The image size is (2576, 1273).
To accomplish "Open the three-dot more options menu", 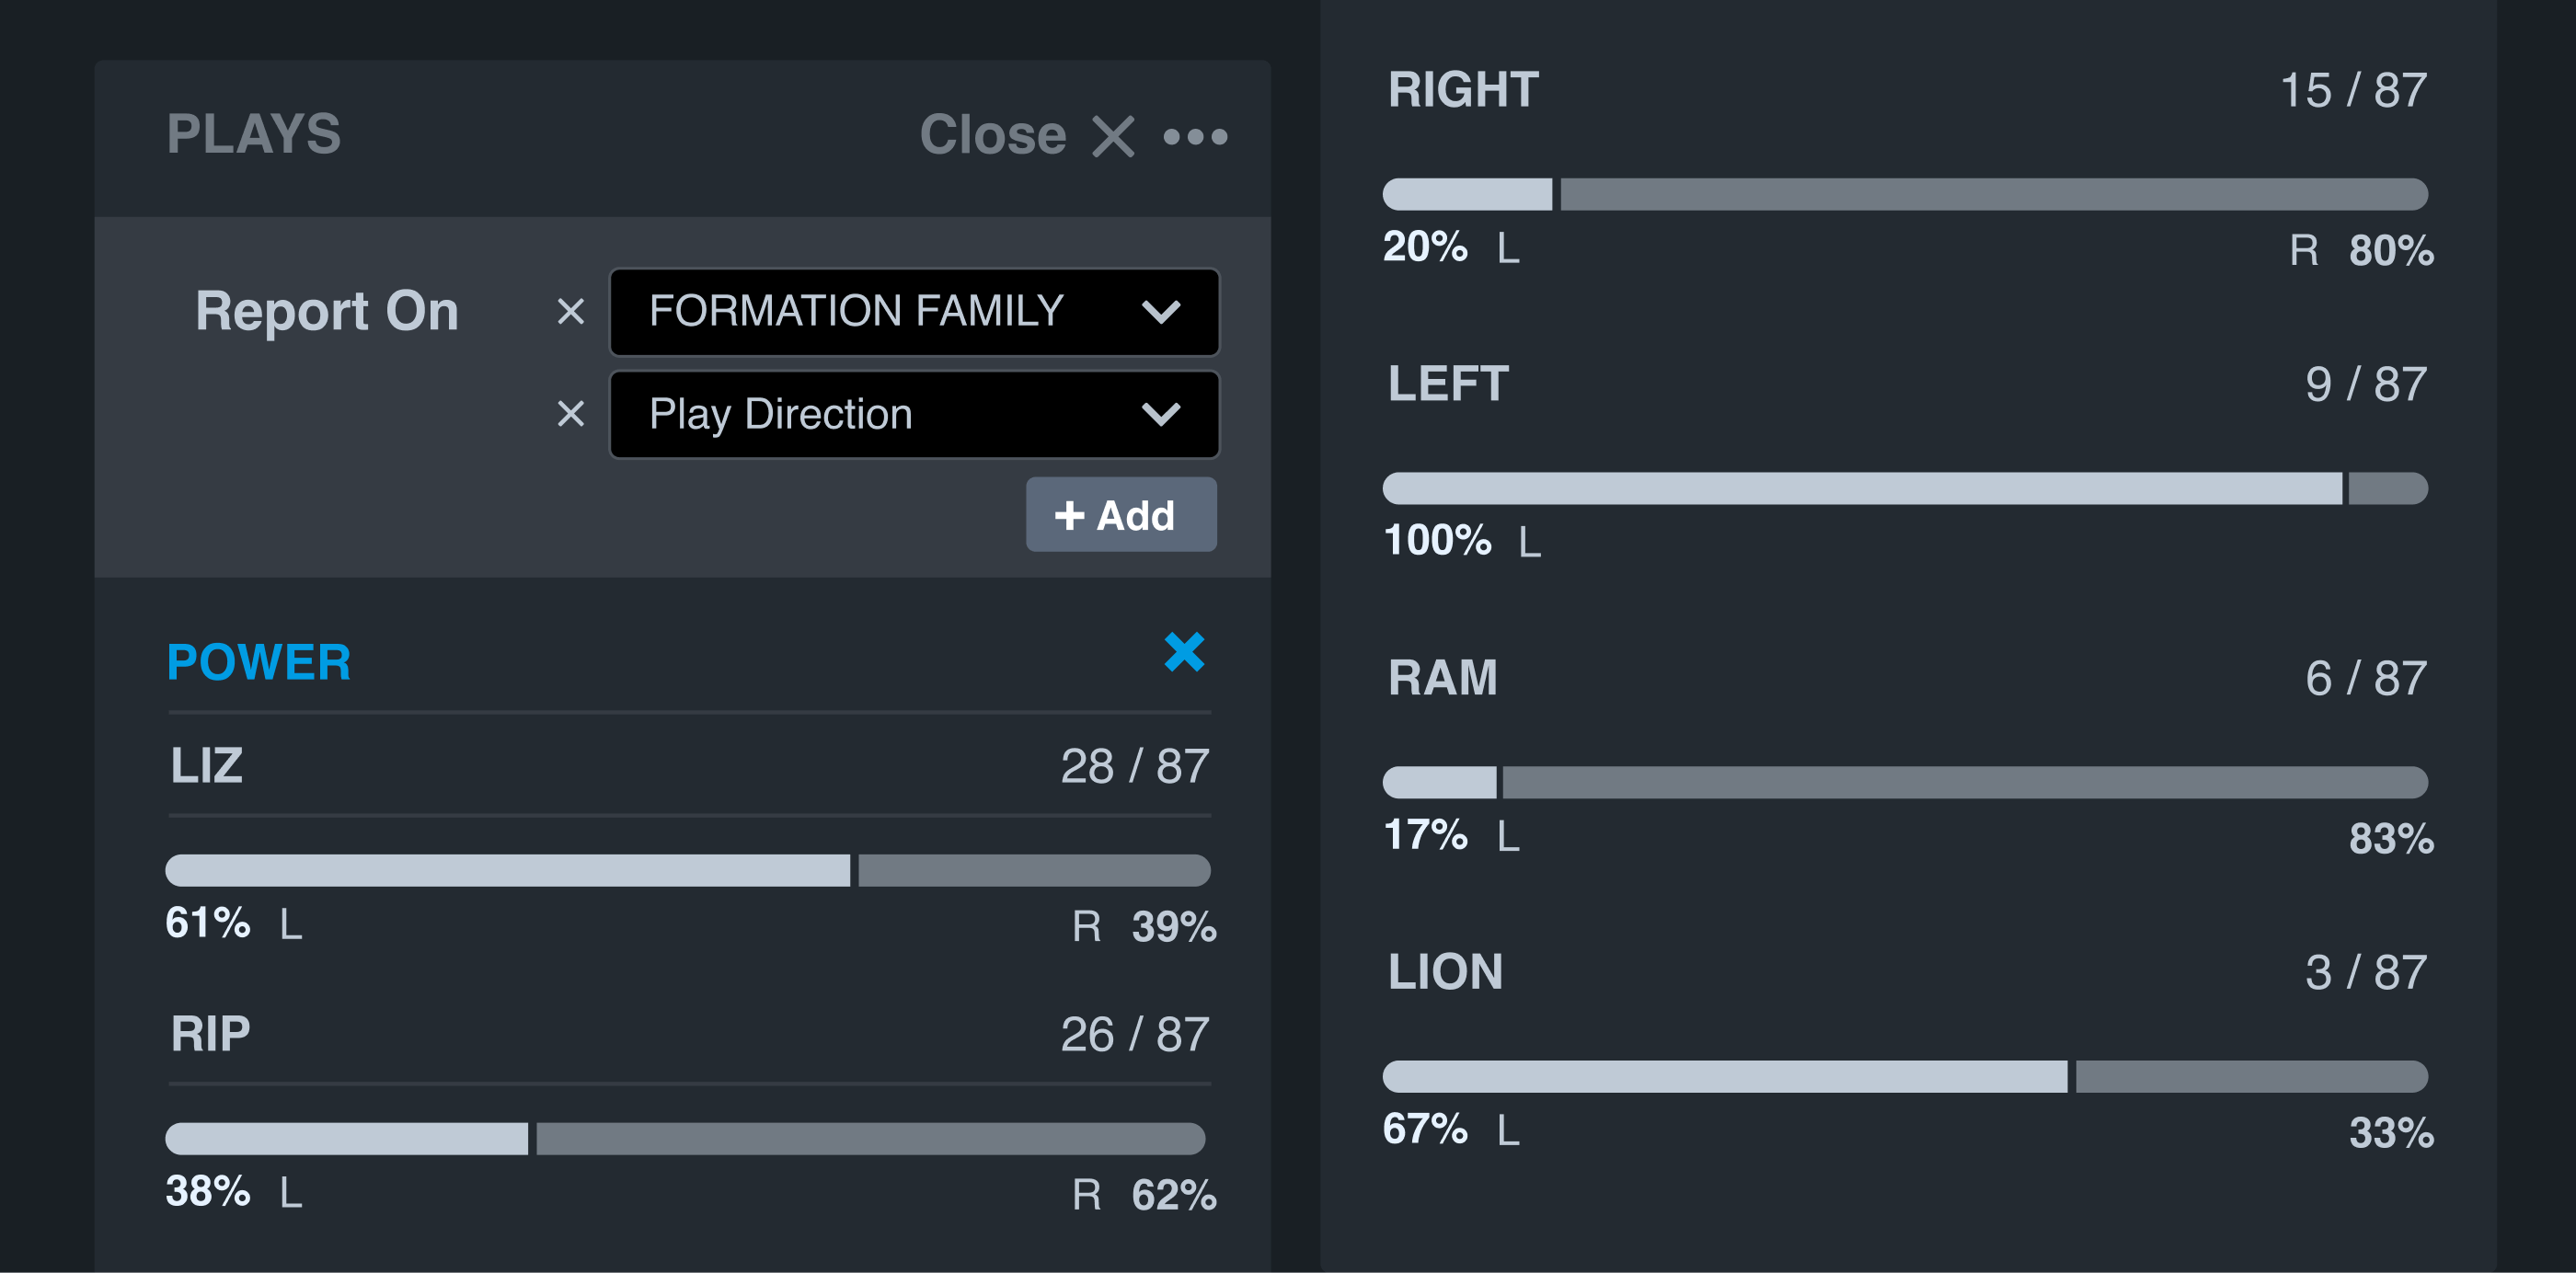I will point(1195,137).
